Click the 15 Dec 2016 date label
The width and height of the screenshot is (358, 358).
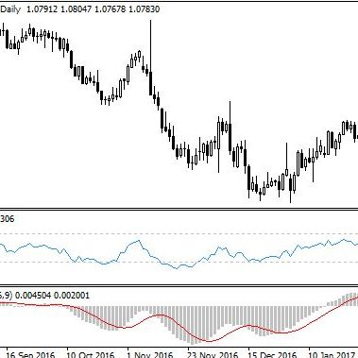point(273,355)
